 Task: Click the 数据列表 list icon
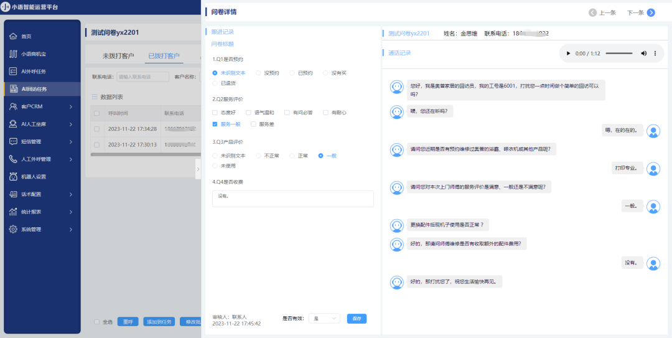pyautogui.click(x=95, y=97)
